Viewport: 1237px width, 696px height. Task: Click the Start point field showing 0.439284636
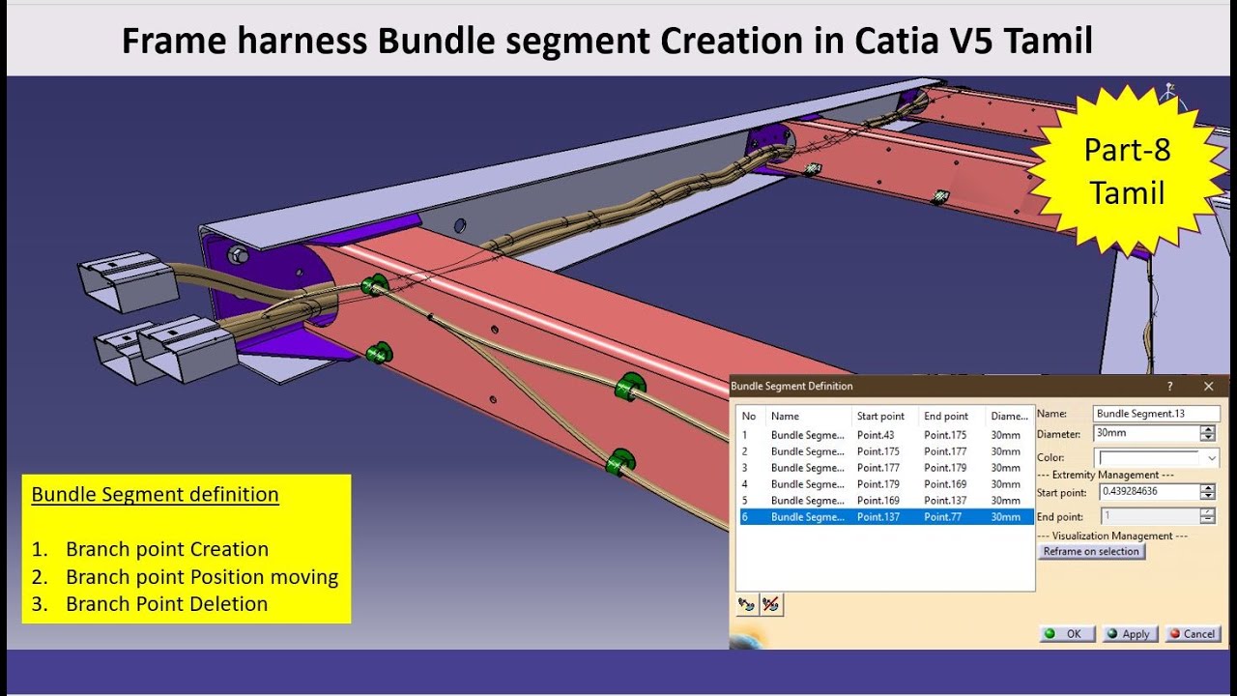(x=1149, y=492)
